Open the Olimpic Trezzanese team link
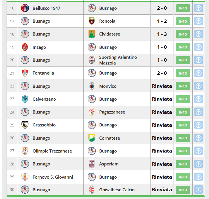209x199 pixels. pyautogui.click(x=52, y=151)
